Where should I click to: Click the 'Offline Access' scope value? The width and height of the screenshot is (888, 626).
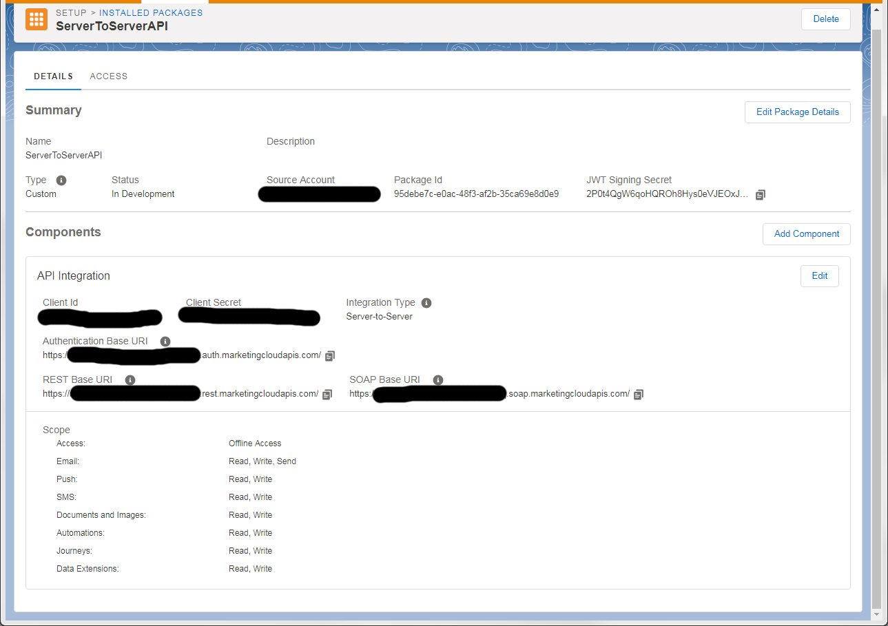tap(255, 444)
